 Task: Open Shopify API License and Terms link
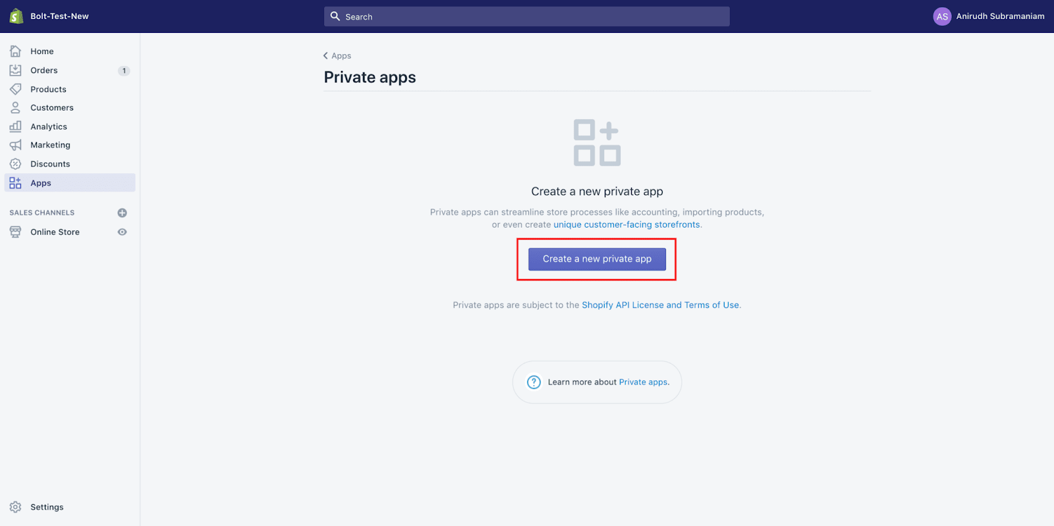660,305
